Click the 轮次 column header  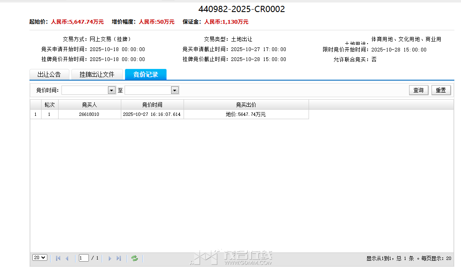pyautogui.click(x=49, y=105)
